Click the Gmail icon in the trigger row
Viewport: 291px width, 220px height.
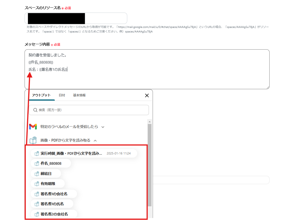pyautogui.click(x=33, y=127)
